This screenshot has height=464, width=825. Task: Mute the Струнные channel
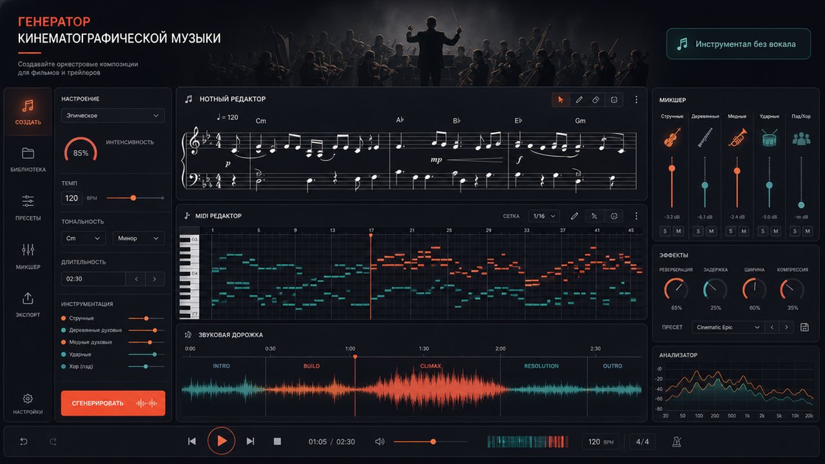pyautogui.click(x=679, y=231)
